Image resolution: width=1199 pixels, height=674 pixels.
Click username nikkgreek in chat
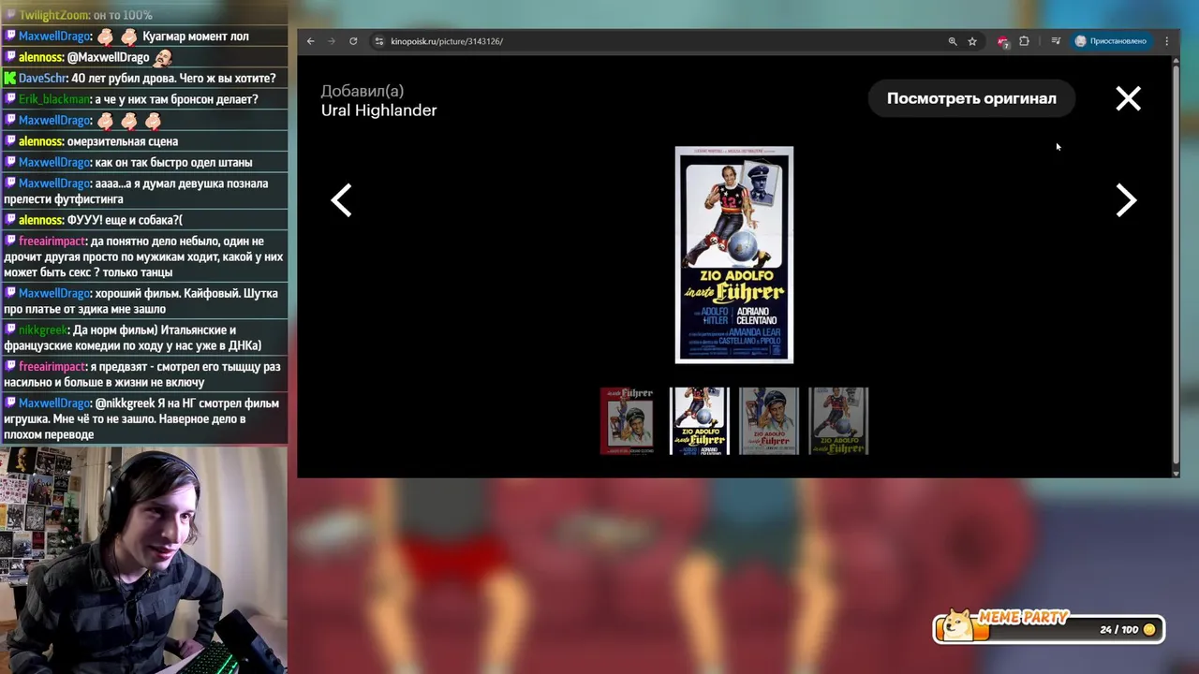coord(43,330)
